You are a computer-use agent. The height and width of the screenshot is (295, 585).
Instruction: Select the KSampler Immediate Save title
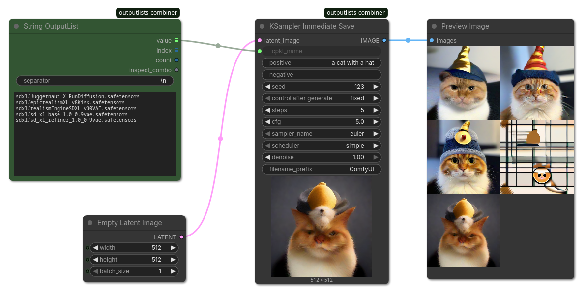pos(312,26)
